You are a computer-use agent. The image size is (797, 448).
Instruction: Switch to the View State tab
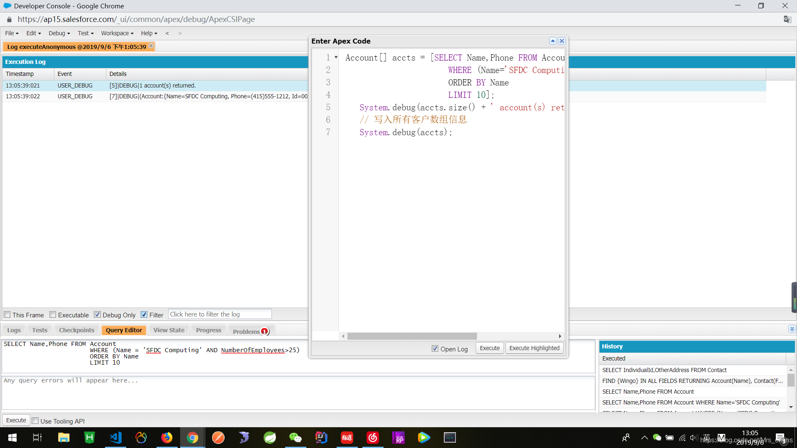pos(169,330)
